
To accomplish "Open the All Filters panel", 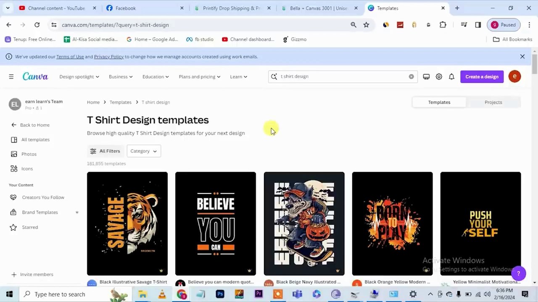I will pyautogui.click(x=105, y=151).
